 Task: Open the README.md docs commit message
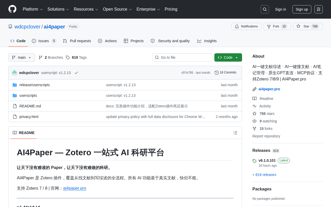click(147, 106)
